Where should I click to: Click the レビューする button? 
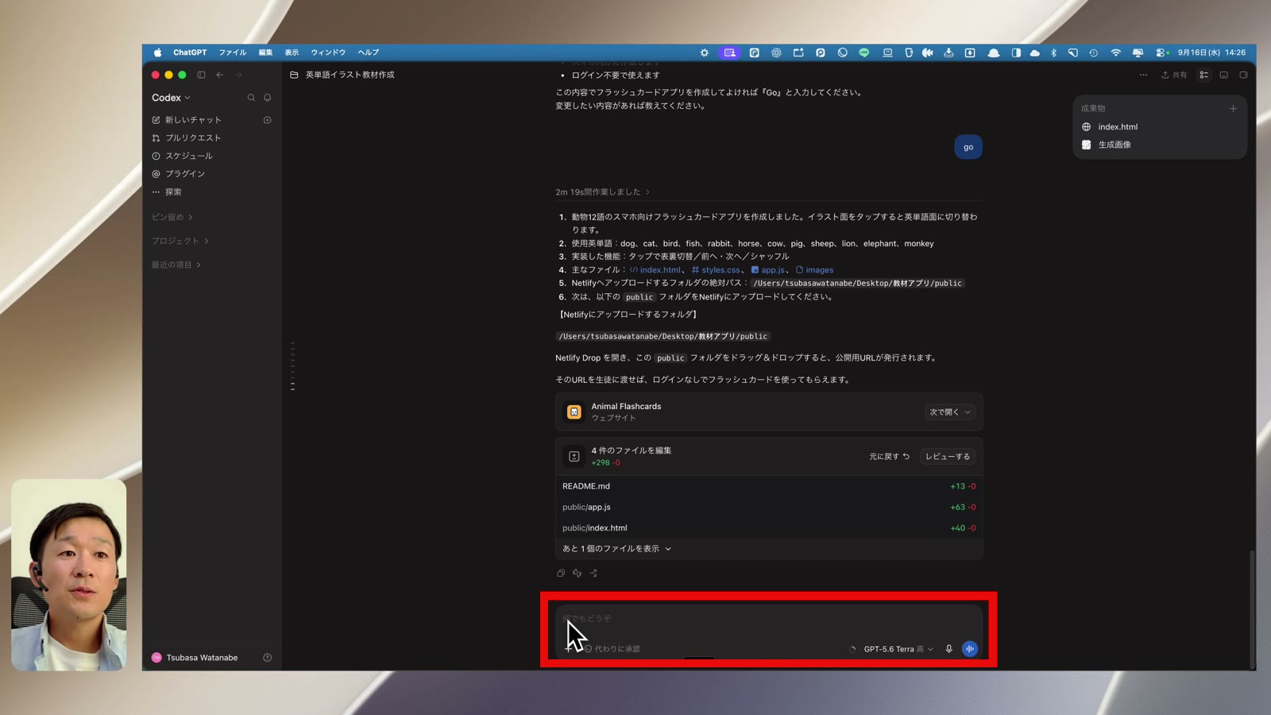(948, 457)
